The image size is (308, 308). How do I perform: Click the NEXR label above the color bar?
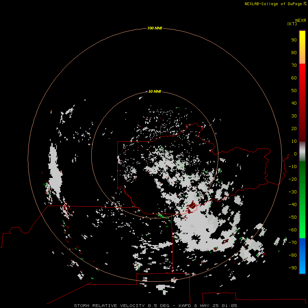(301, 21)
